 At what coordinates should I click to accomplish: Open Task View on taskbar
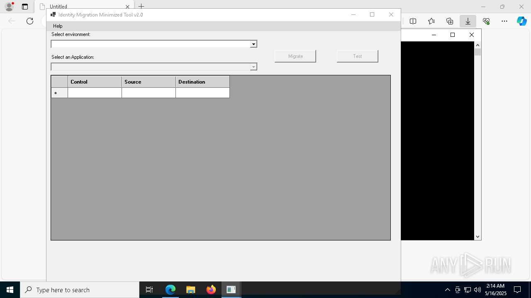coord(149,290)
